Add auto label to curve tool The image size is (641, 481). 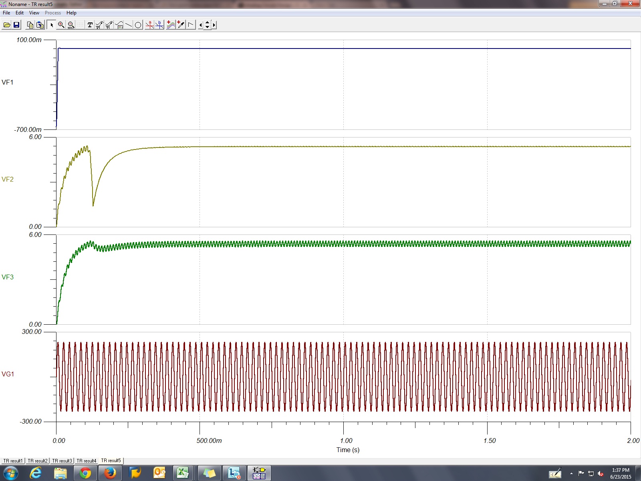click(99, 25)
